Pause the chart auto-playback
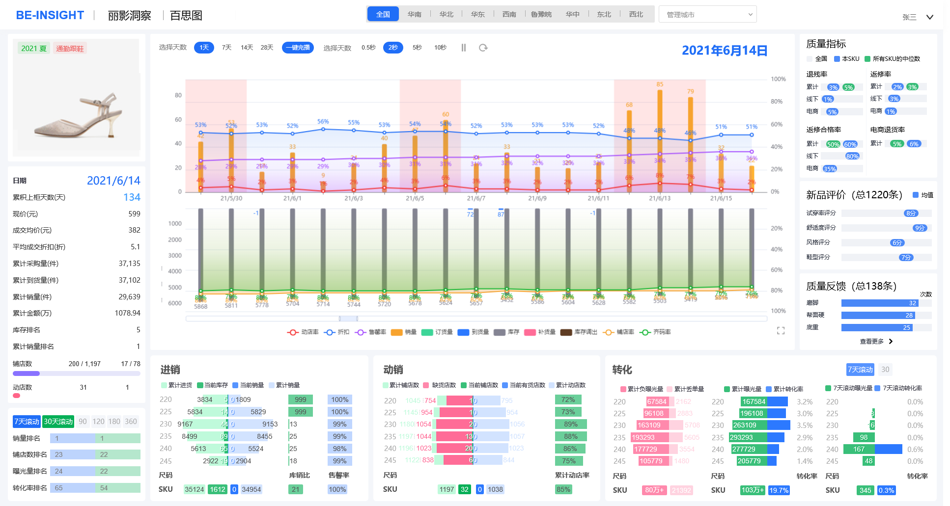 tap(463, 48)
